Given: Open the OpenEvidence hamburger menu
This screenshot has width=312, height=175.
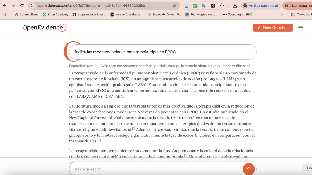Looking at the screenshot, I should coord(300,28).
